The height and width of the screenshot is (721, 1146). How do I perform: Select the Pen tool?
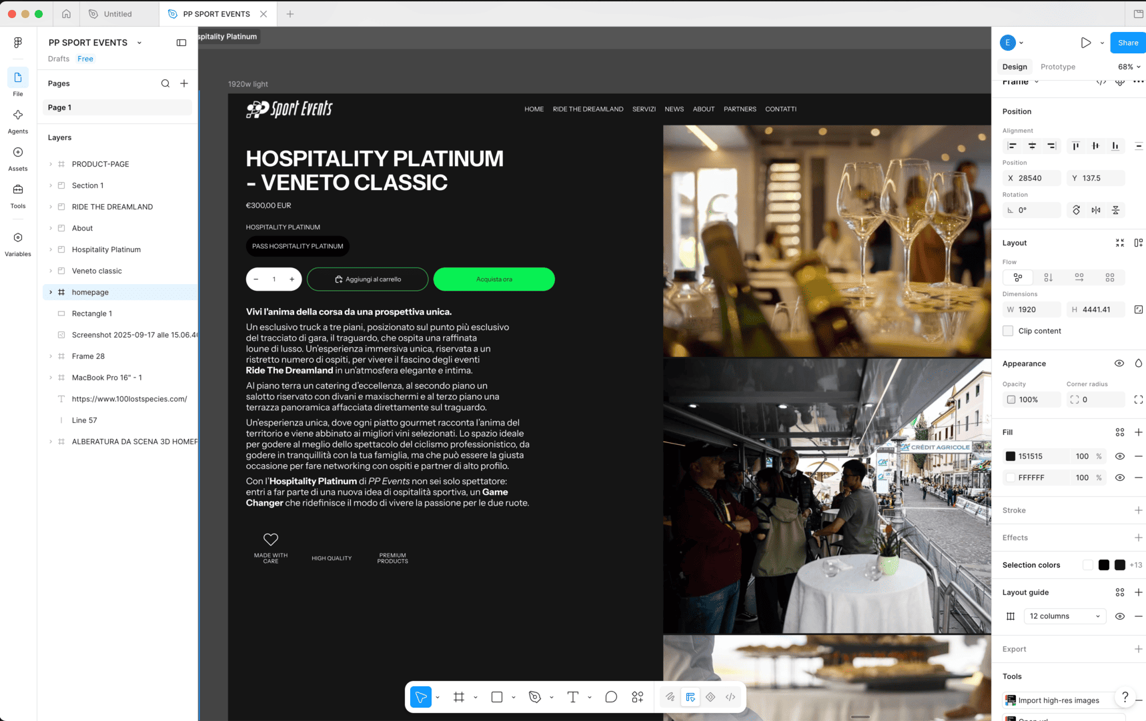[x=535, y=697]
